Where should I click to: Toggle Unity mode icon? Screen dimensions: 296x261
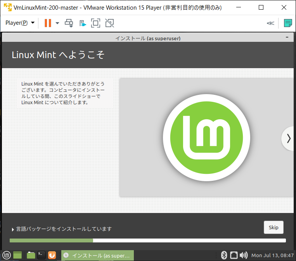(x=109, y=23)
